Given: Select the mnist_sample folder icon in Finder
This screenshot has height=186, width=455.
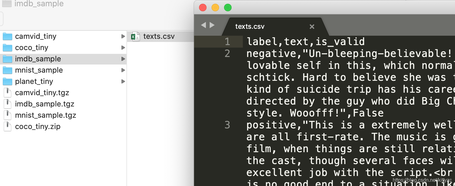Looking at the screenshot, I should [x=7, y=70].
